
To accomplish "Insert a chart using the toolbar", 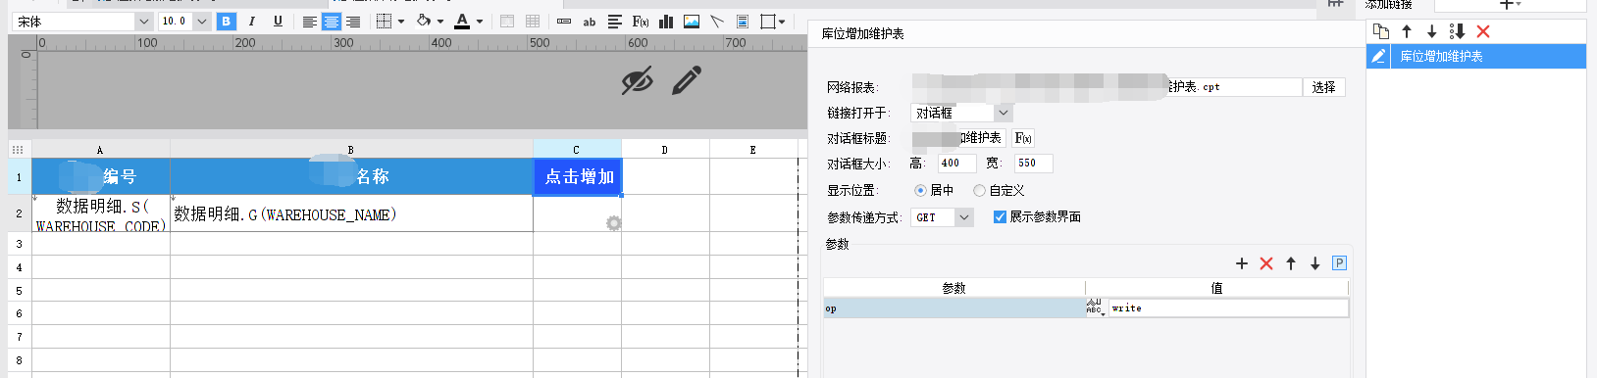I will pos(666,21).
